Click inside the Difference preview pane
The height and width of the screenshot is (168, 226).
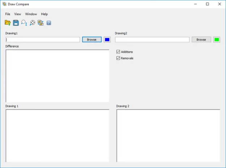point(57,76)
